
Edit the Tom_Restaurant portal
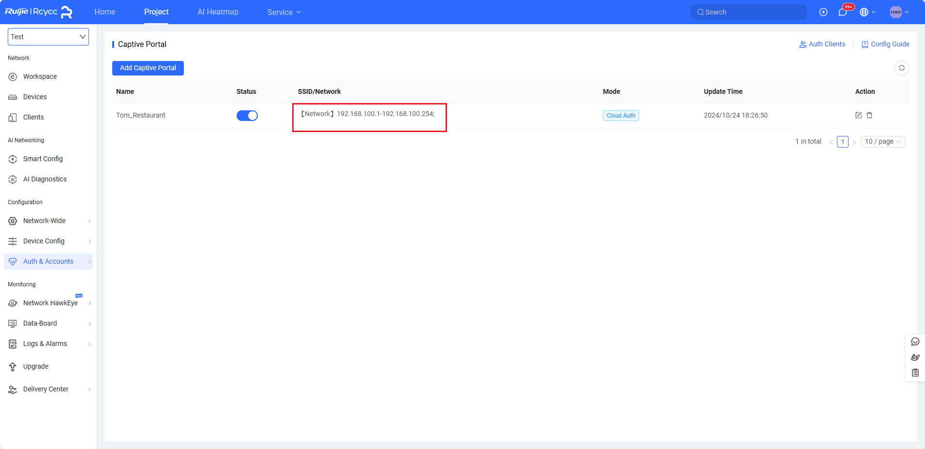coord(859,115)
